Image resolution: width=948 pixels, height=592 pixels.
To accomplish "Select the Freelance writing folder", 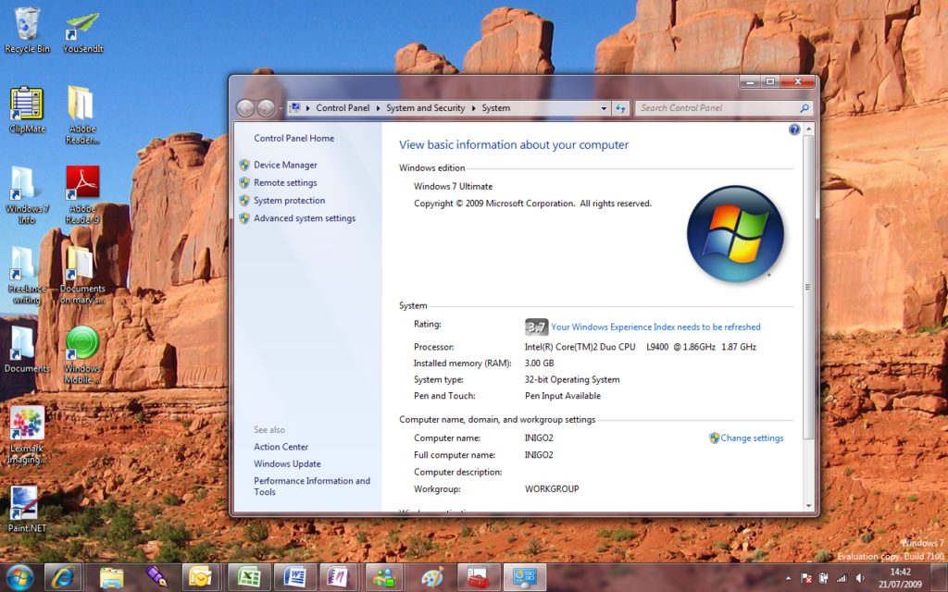I will 27,275.
